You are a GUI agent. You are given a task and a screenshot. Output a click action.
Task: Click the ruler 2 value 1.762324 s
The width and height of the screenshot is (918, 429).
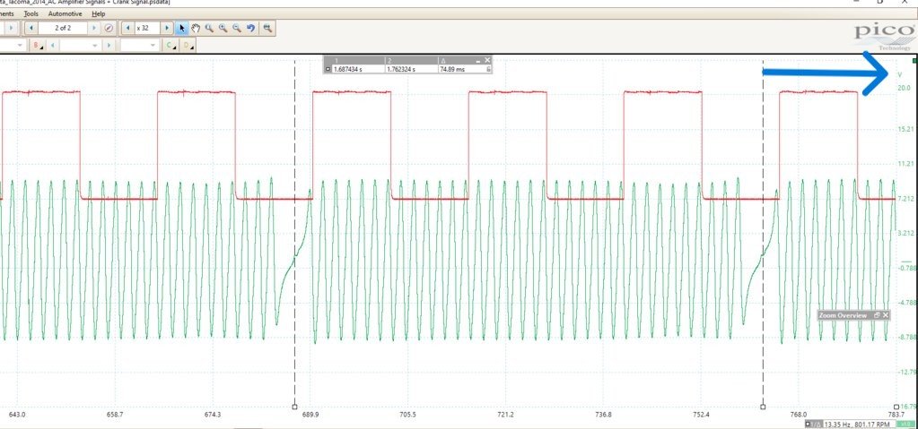coord(401,69)
